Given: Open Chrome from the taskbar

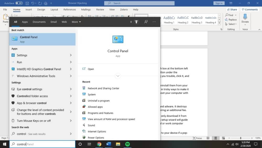Looking at the screenshot, I should 99,144.
